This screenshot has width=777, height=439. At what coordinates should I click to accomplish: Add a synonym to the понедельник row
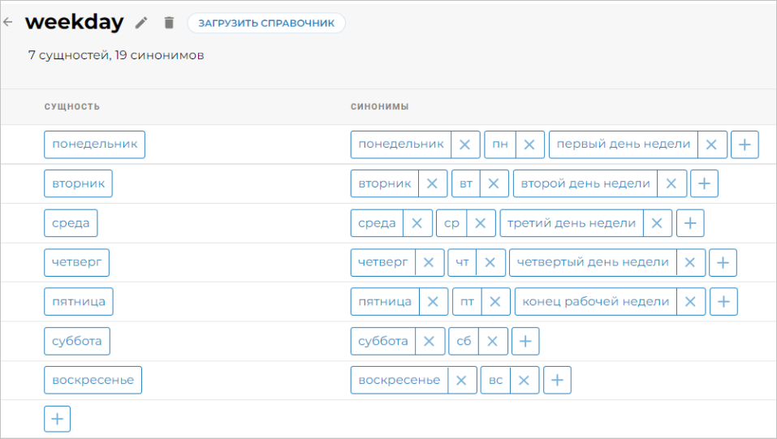745,144
